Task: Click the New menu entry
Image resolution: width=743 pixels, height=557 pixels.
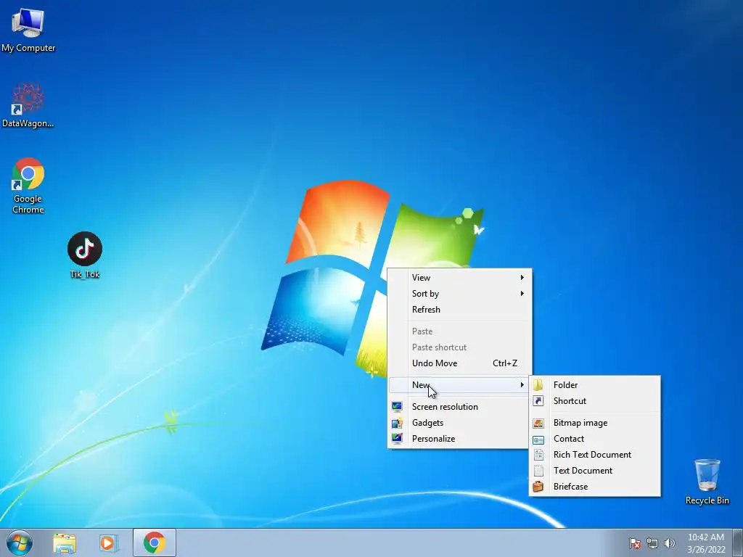Action: coord(459,385)
